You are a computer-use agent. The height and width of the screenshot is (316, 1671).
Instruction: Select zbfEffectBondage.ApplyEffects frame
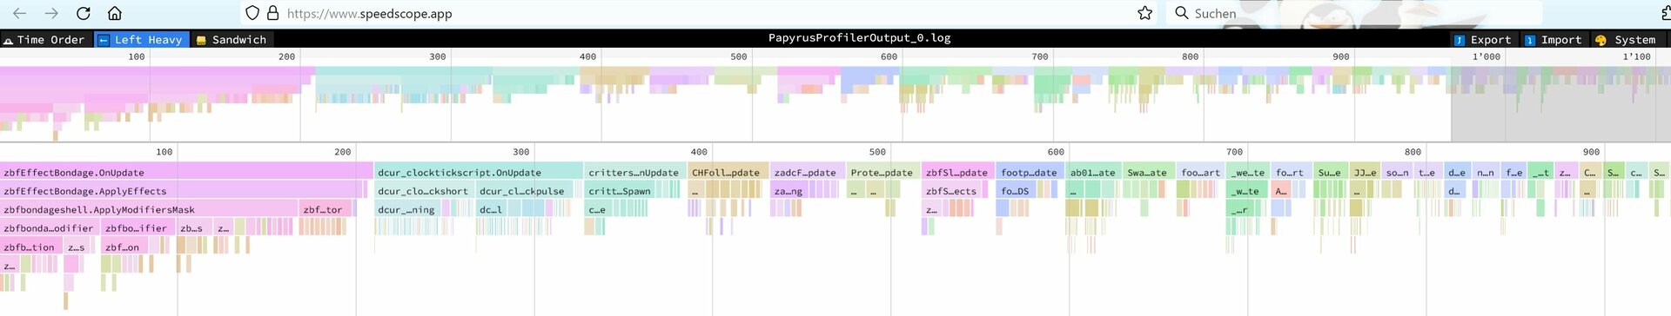click(x=182, y=190)
